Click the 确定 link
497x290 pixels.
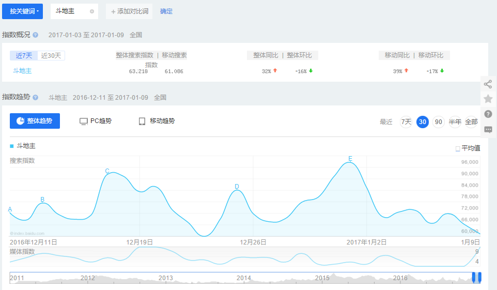pyautogui.click(x=166, y=11)
